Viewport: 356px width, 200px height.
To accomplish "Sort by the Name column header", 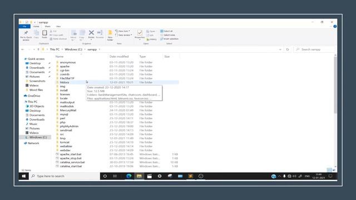I will [x=60, y=57].
